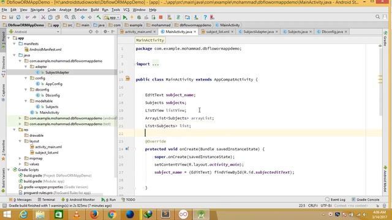
Task: Click the Find magnifier icon
Action: pyautogui.click(x=67, y=17)
